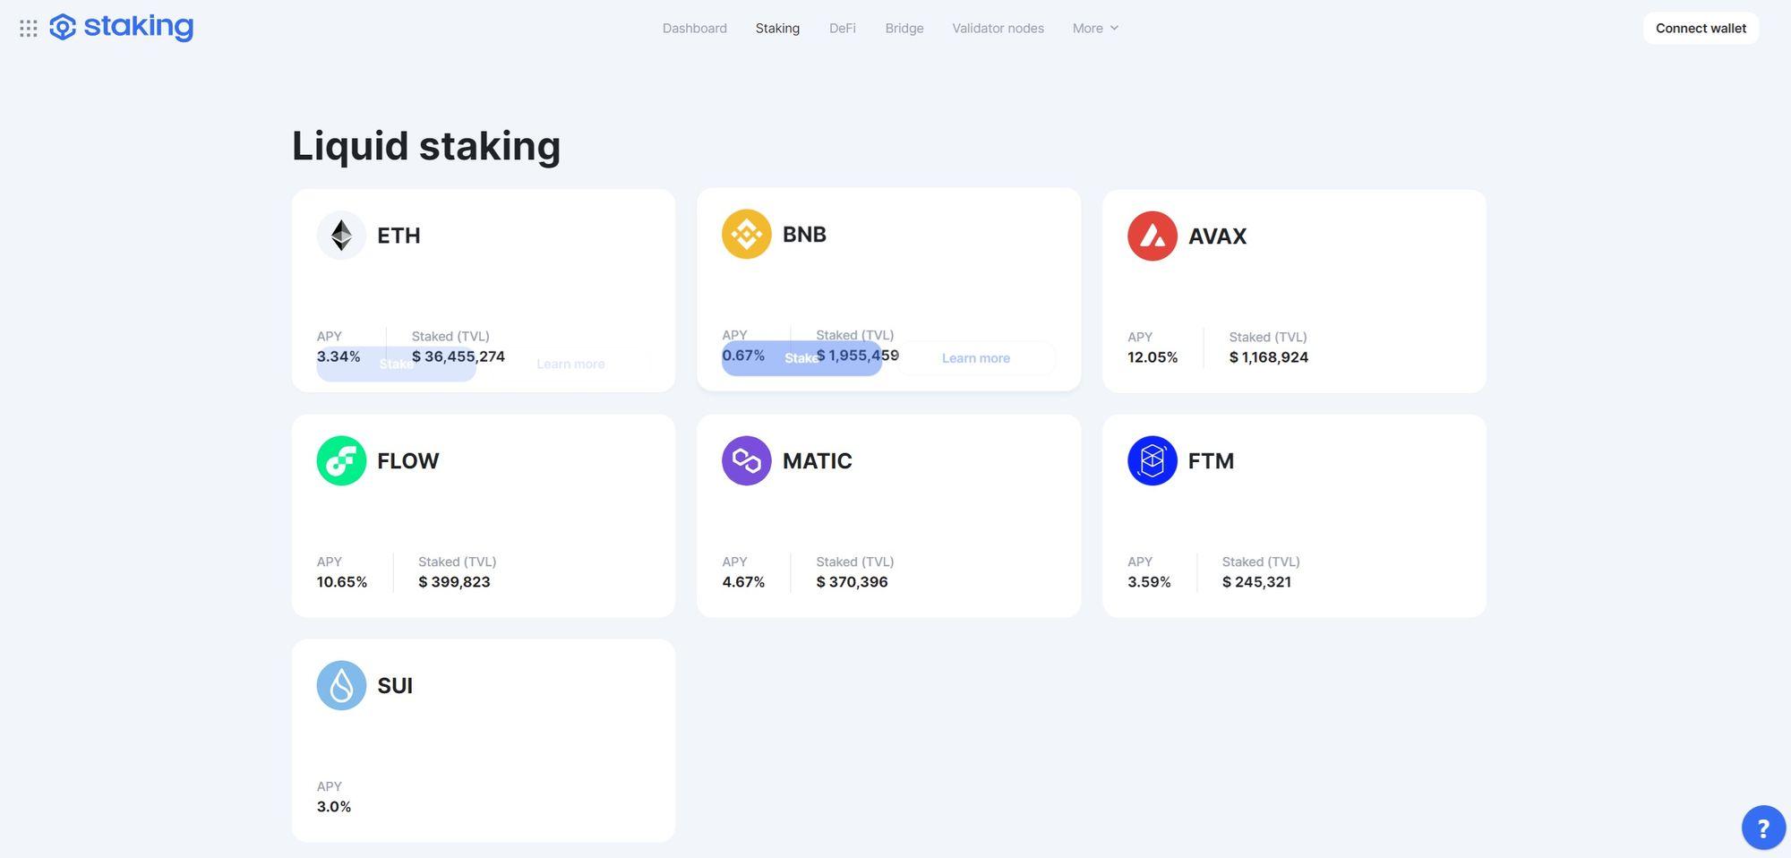Open the Bridge page

pos(904,28)
